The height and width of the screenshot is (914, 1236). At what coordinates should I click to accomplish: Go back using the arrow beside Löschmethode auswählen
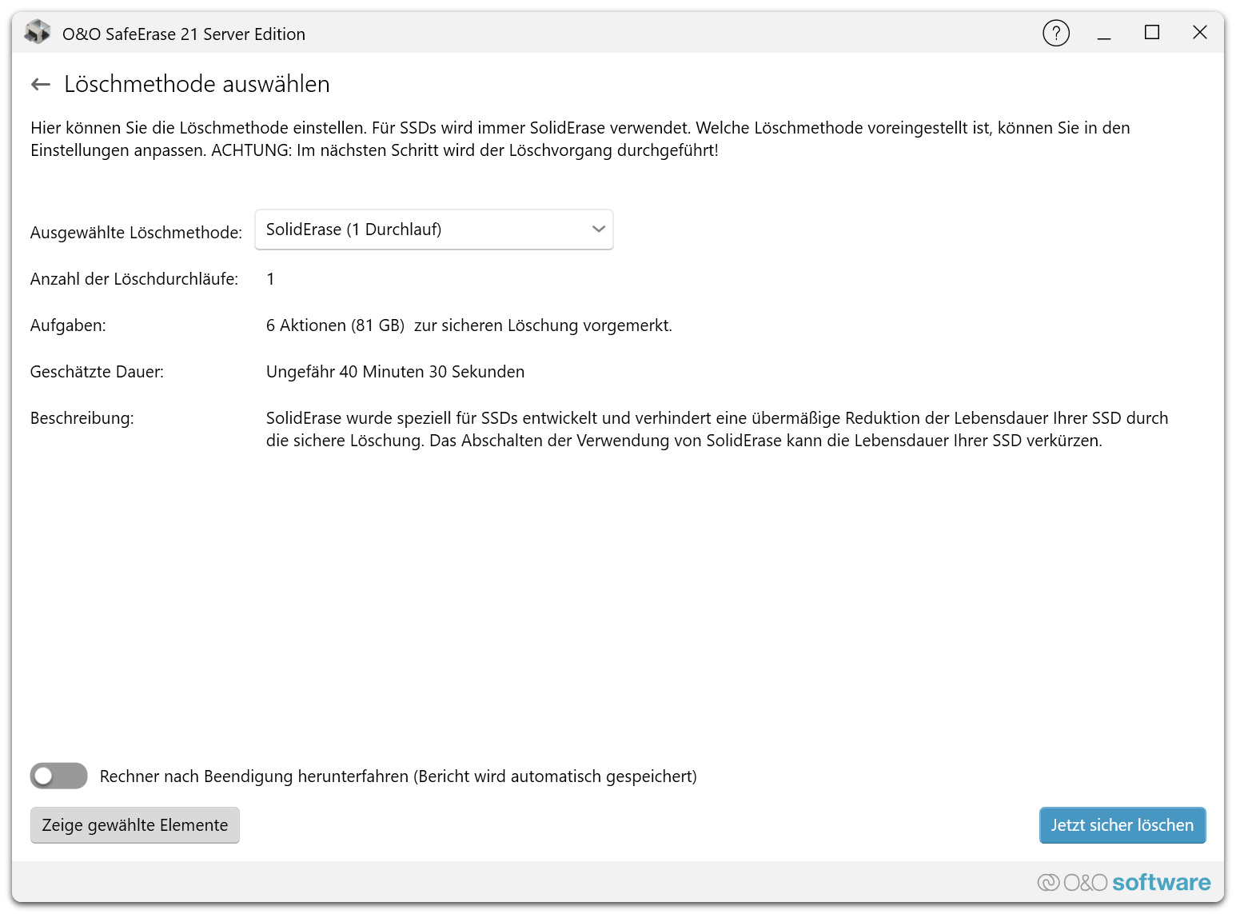coord(41,84)
